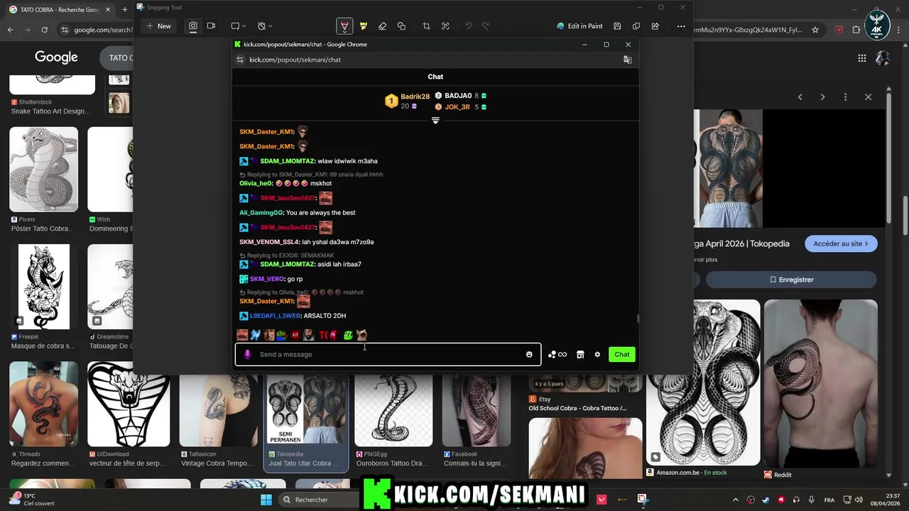Open the translate page icon in chat popout
This screenshot has height=511, width=909.
(628, 60)
